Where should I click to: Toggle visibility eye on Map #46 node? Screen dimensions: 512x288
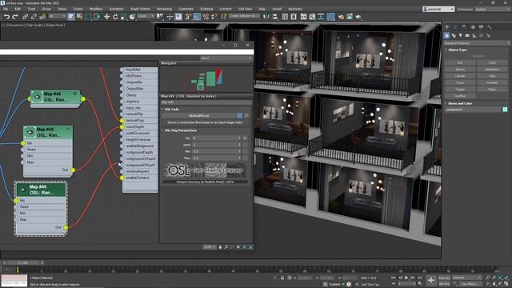[x=37, y=97]
